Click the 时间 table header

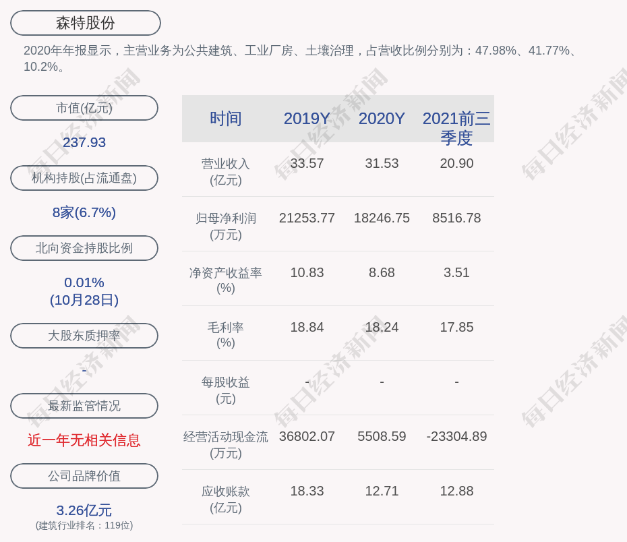pos(226,119)
